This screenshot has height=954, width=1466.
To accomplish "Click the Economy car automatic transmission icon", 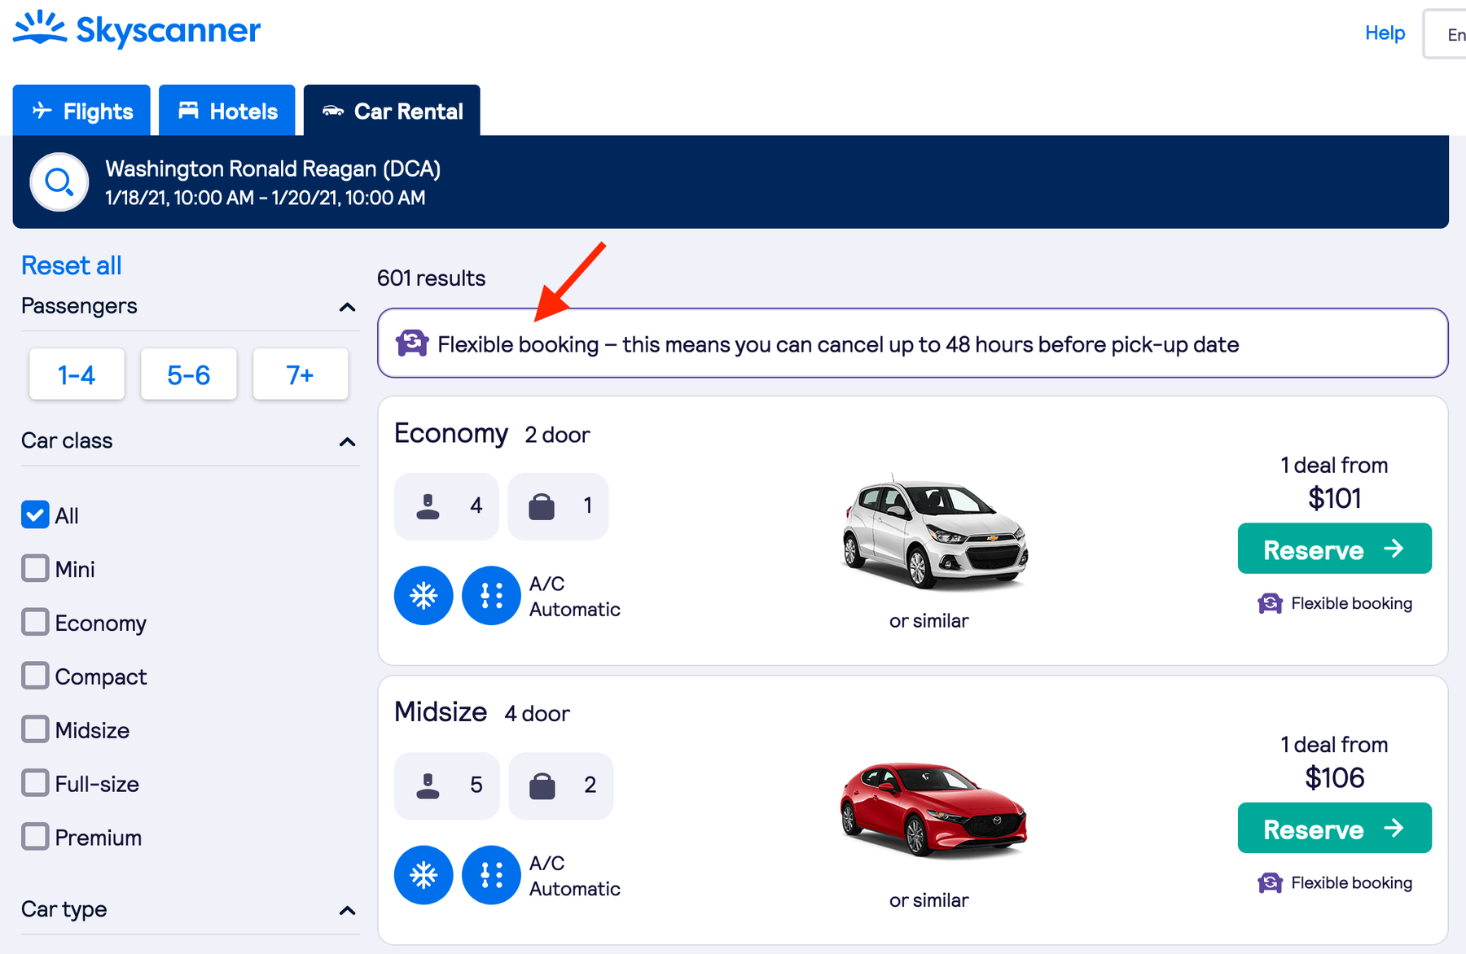I will tap(491, 596).
